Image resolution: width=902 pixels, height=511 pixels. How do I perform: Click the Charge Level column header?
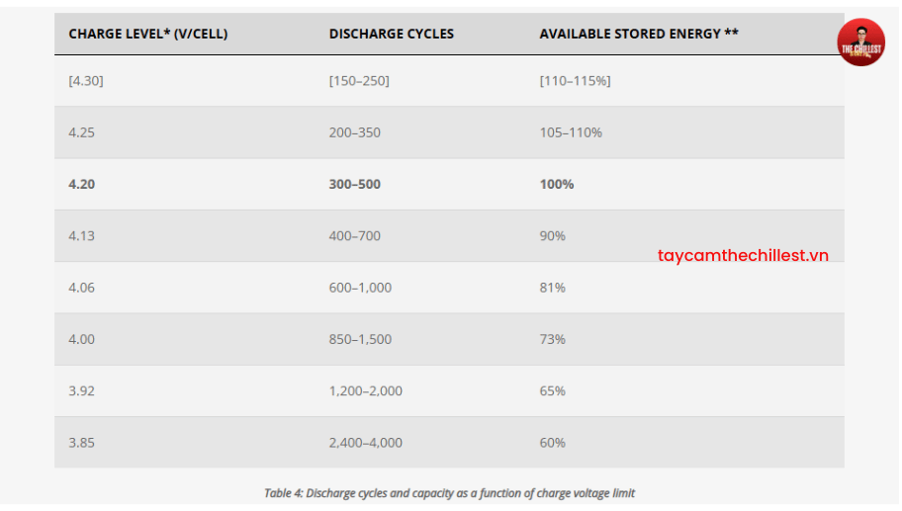pyautogui.click(x=148, y=34)
